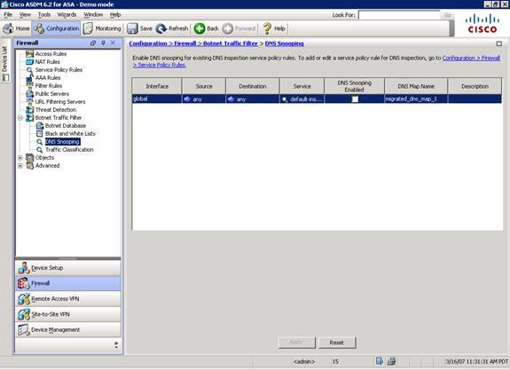The image size is (510, 370).
Task: Click the Interface column header
Action: coord(157,86)
